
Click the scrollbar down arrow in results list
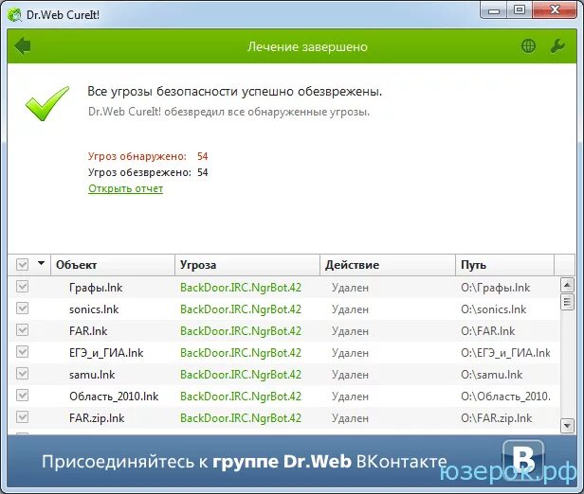pos(567,426)
